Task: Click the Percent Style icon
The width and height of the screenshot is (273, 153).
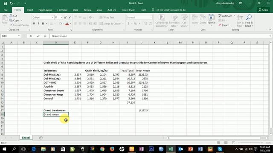Action: click(x=135, y=23)
